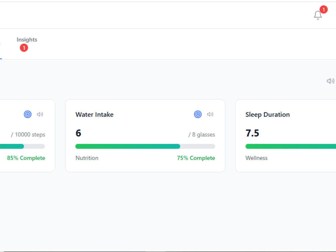Open the Sleep Duration card title
The width and height of the screenshot is (336, 252).
[268, 115]
